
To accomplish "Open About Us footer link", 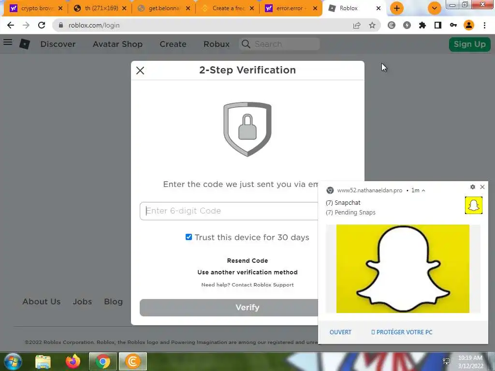I will click(42, 301).
